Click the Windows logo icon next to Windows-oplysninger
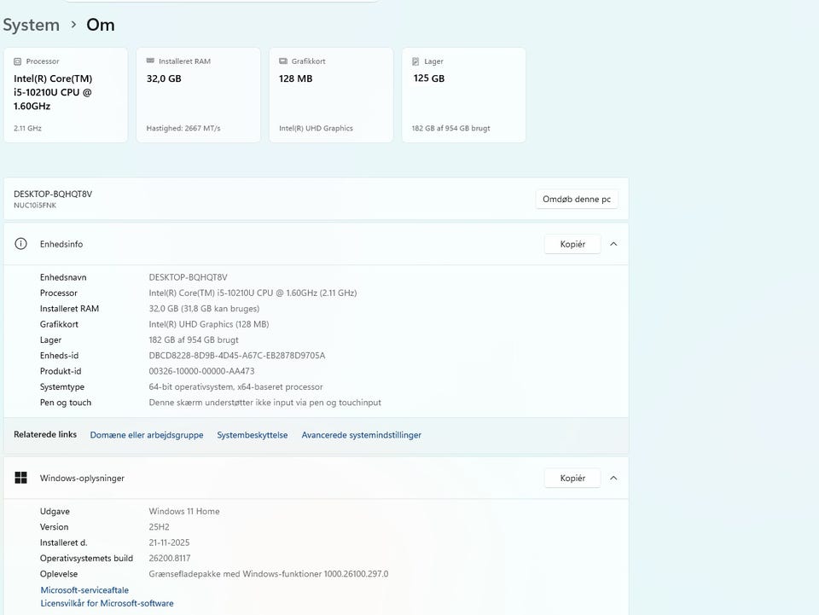Image resolution: width=819 pixels, height=615 pixels. pos(20,478)
